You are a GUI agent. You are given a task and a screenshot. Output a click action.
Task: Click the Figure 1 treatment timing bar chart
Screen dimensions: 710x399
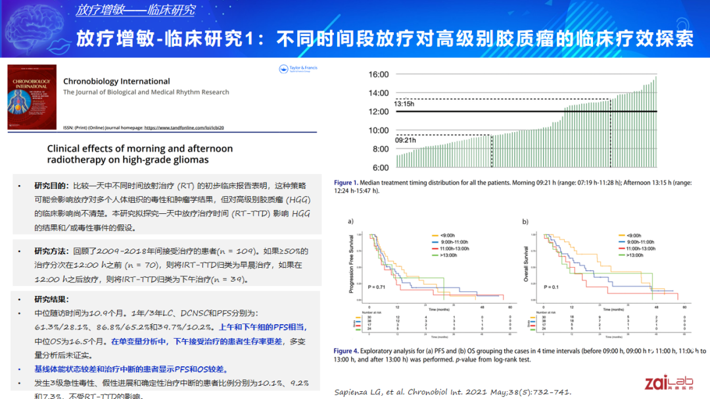pyautogui.click(x=526, y=121)
